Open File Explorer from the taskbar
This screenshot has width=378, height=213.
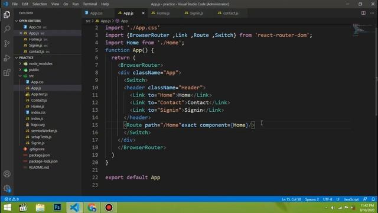pos(40,208)
